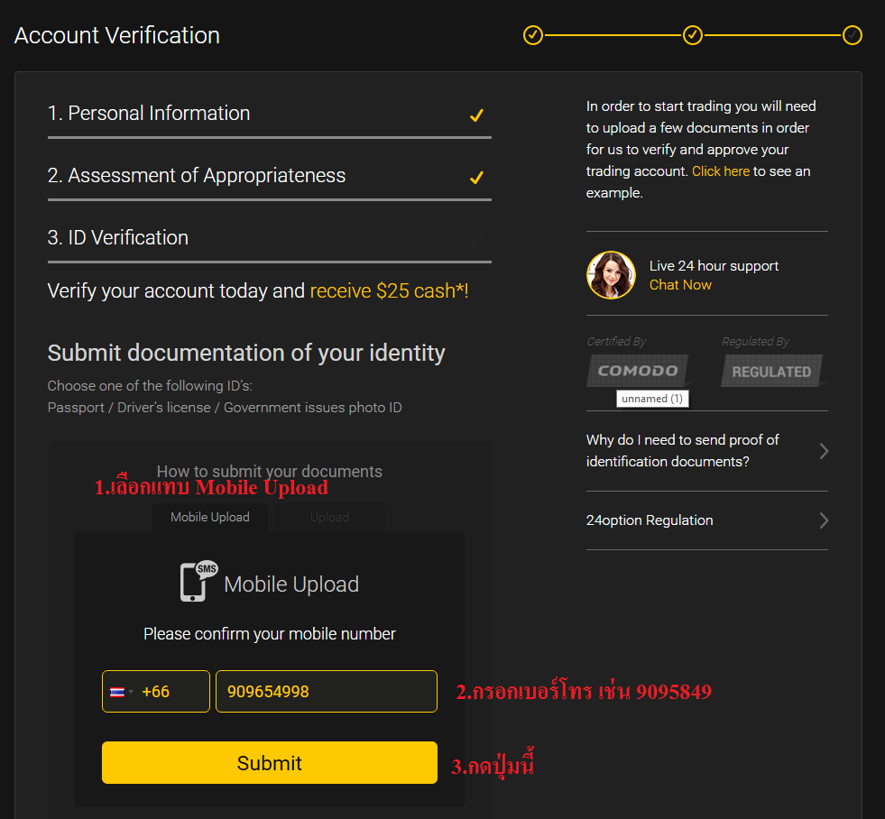Screen dimensions: 885x819
Task: Click the 'Live 24 hour support' text
Action: click(x=714, y=266)
